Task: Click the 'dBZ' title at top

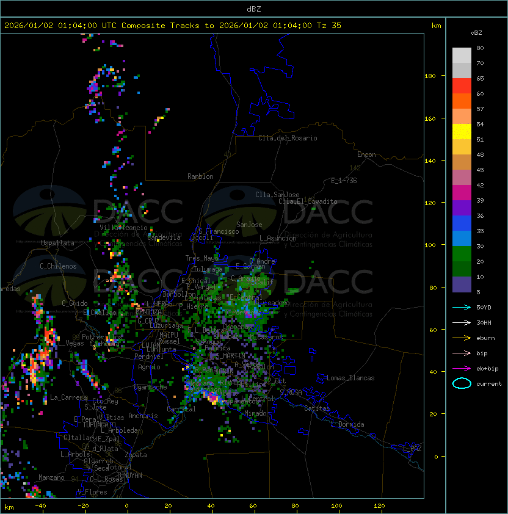Action: 254,9
